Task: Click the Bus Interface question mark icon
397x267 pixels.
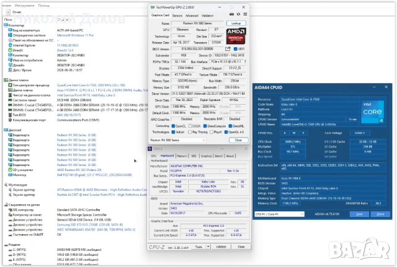Action: click(245, 61)
